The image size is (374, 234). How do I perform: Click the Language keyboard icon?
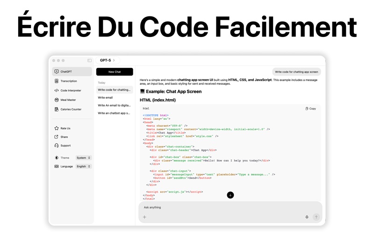(x=57, y=167)
